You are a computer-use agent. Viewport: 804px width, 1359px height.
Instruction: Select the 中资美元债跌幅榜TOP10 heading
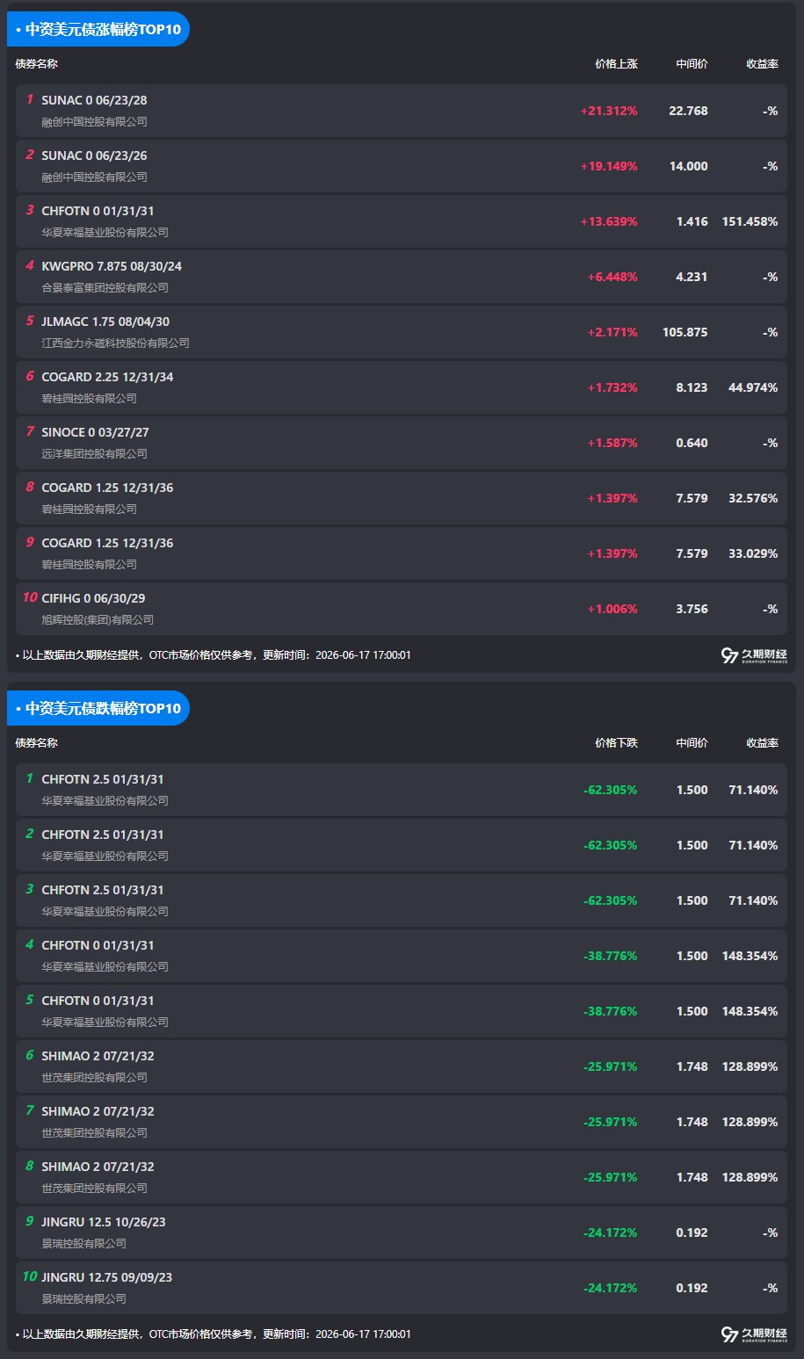coord(98,708)
